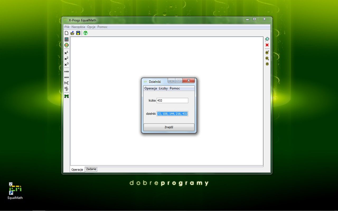Open the NWW tool
This screenshot has height=211, width=338.
coord(67,77)
